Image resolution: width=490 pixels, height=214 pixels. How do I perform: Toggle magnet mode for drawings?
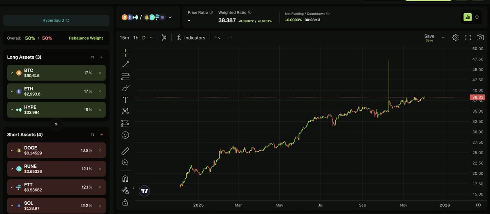(x=125, y=179)
